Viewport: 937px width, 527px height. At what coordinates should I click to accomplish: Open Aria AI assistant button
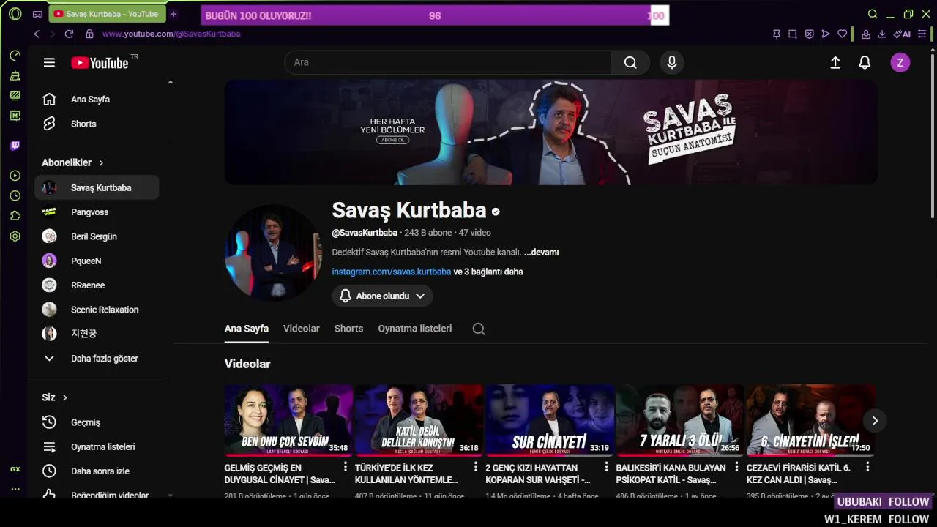[x=902, y=34]
